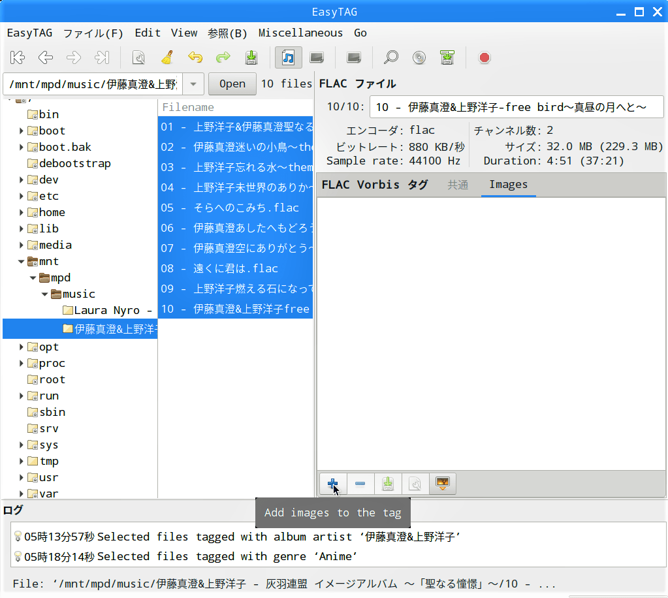
Task: Click the Filename column header
Action: [x=235, y=107]
